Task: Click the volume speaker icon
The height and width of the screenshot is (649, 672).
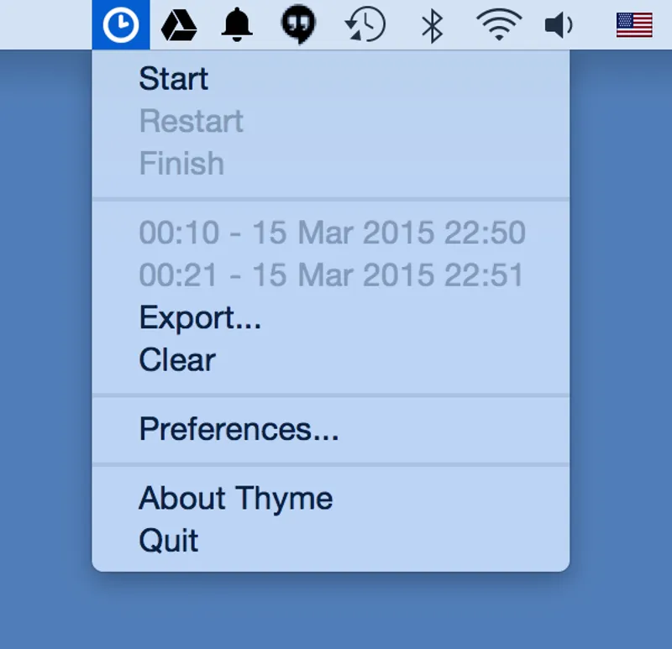Action: (558, 24)
